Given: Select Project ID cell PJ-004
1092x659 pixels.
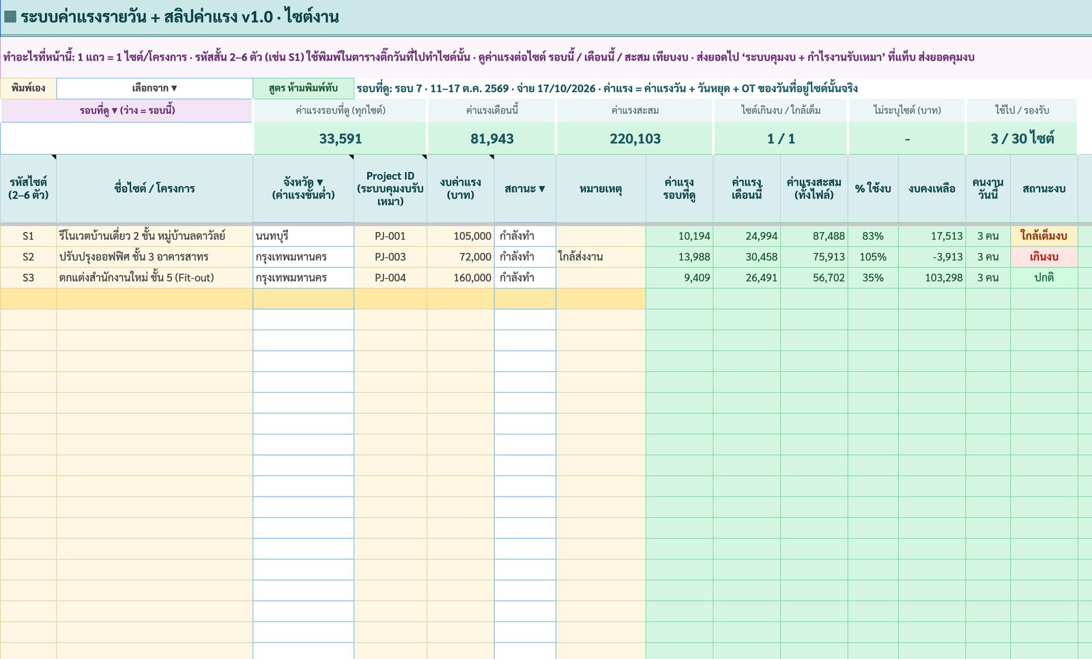Looking at the screenshot, I should coord(390,278).
